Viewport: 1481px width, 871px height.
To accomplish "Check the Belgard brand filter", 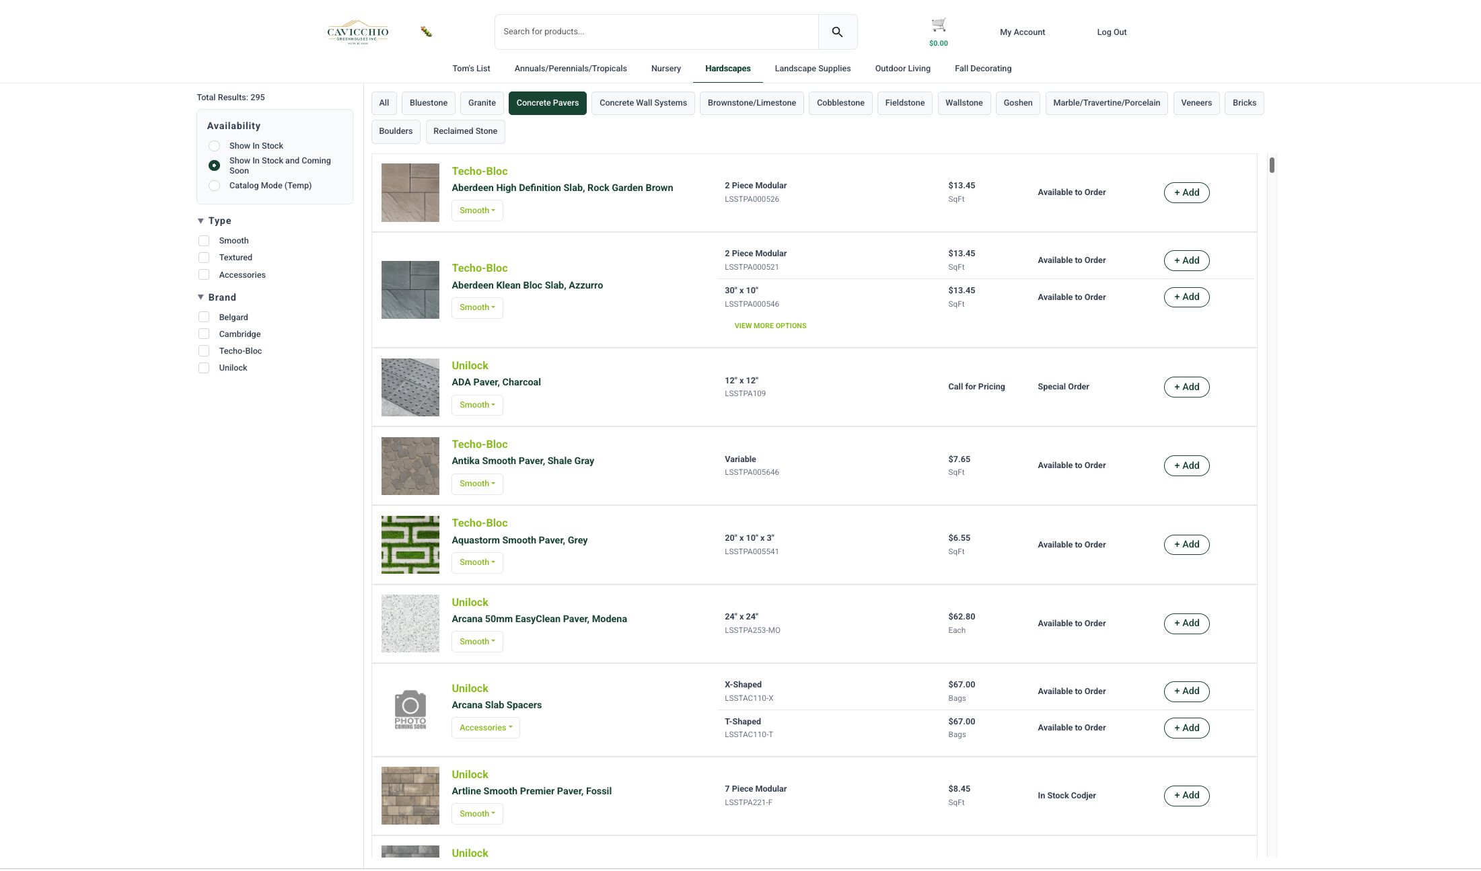I will (x=204, y=317).
